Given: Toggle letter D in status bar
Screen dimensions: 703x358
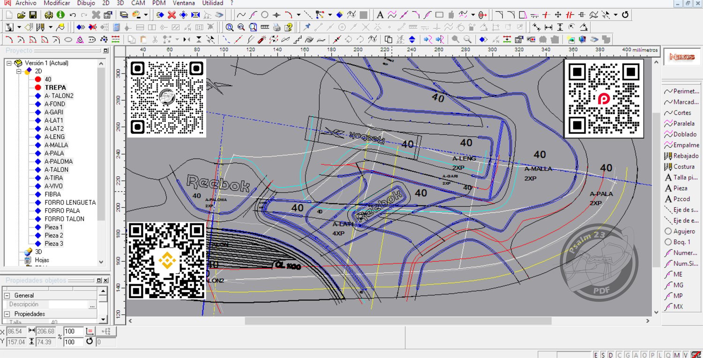Looking at the screenshot, I should (x=611, y=355).
